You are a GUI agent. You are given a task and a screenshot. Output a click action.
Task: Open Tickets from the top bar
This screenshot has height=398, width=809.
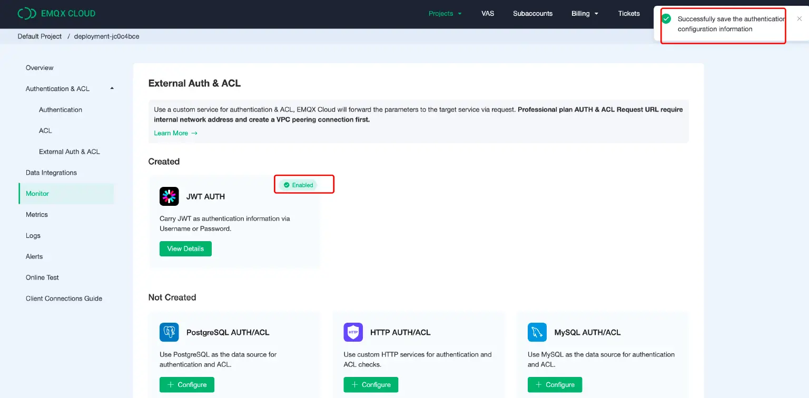point(629,14)
